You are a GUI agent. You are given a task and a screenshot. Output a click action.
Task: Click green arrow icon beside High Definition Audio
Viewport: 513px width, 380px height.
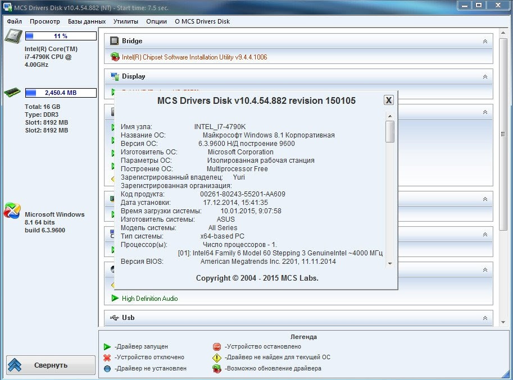tap(115, 298)
